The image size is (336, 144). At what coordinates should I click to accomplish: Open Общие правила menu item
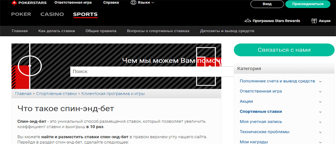click(101, 31)
